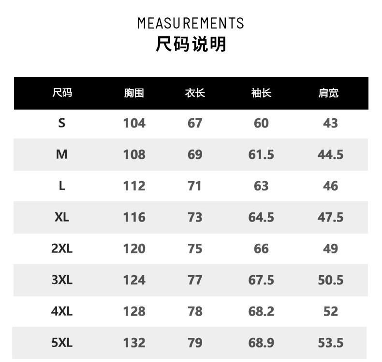The image size is (382, 362).
Task: Click sleeve length value 68.2
Action: (x=261, y=311)
